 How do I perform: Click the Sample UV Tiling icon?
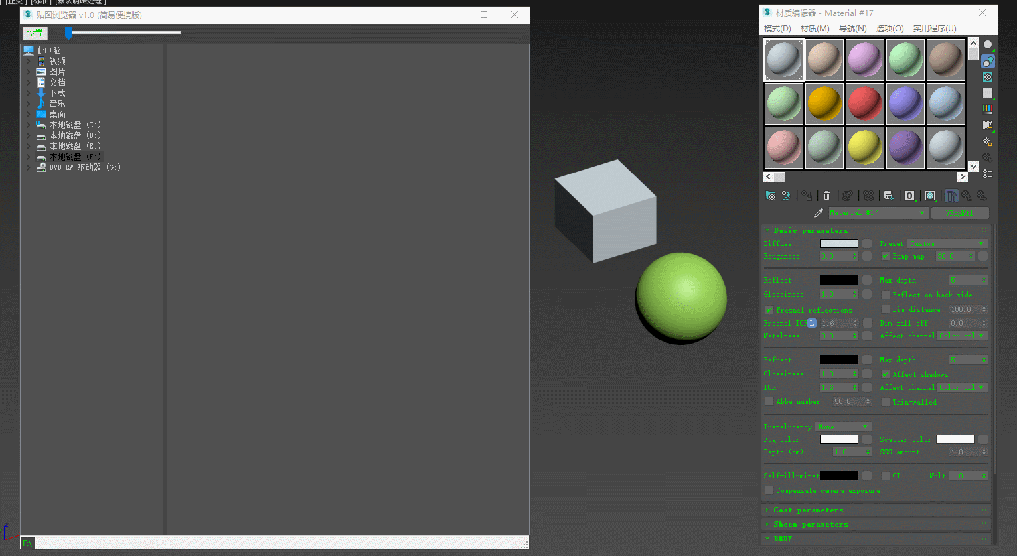(x=988, y=93)
